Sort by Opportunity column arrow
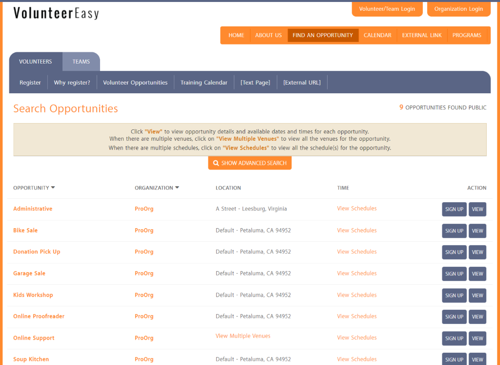500x365 pixels. pos(53,188)
